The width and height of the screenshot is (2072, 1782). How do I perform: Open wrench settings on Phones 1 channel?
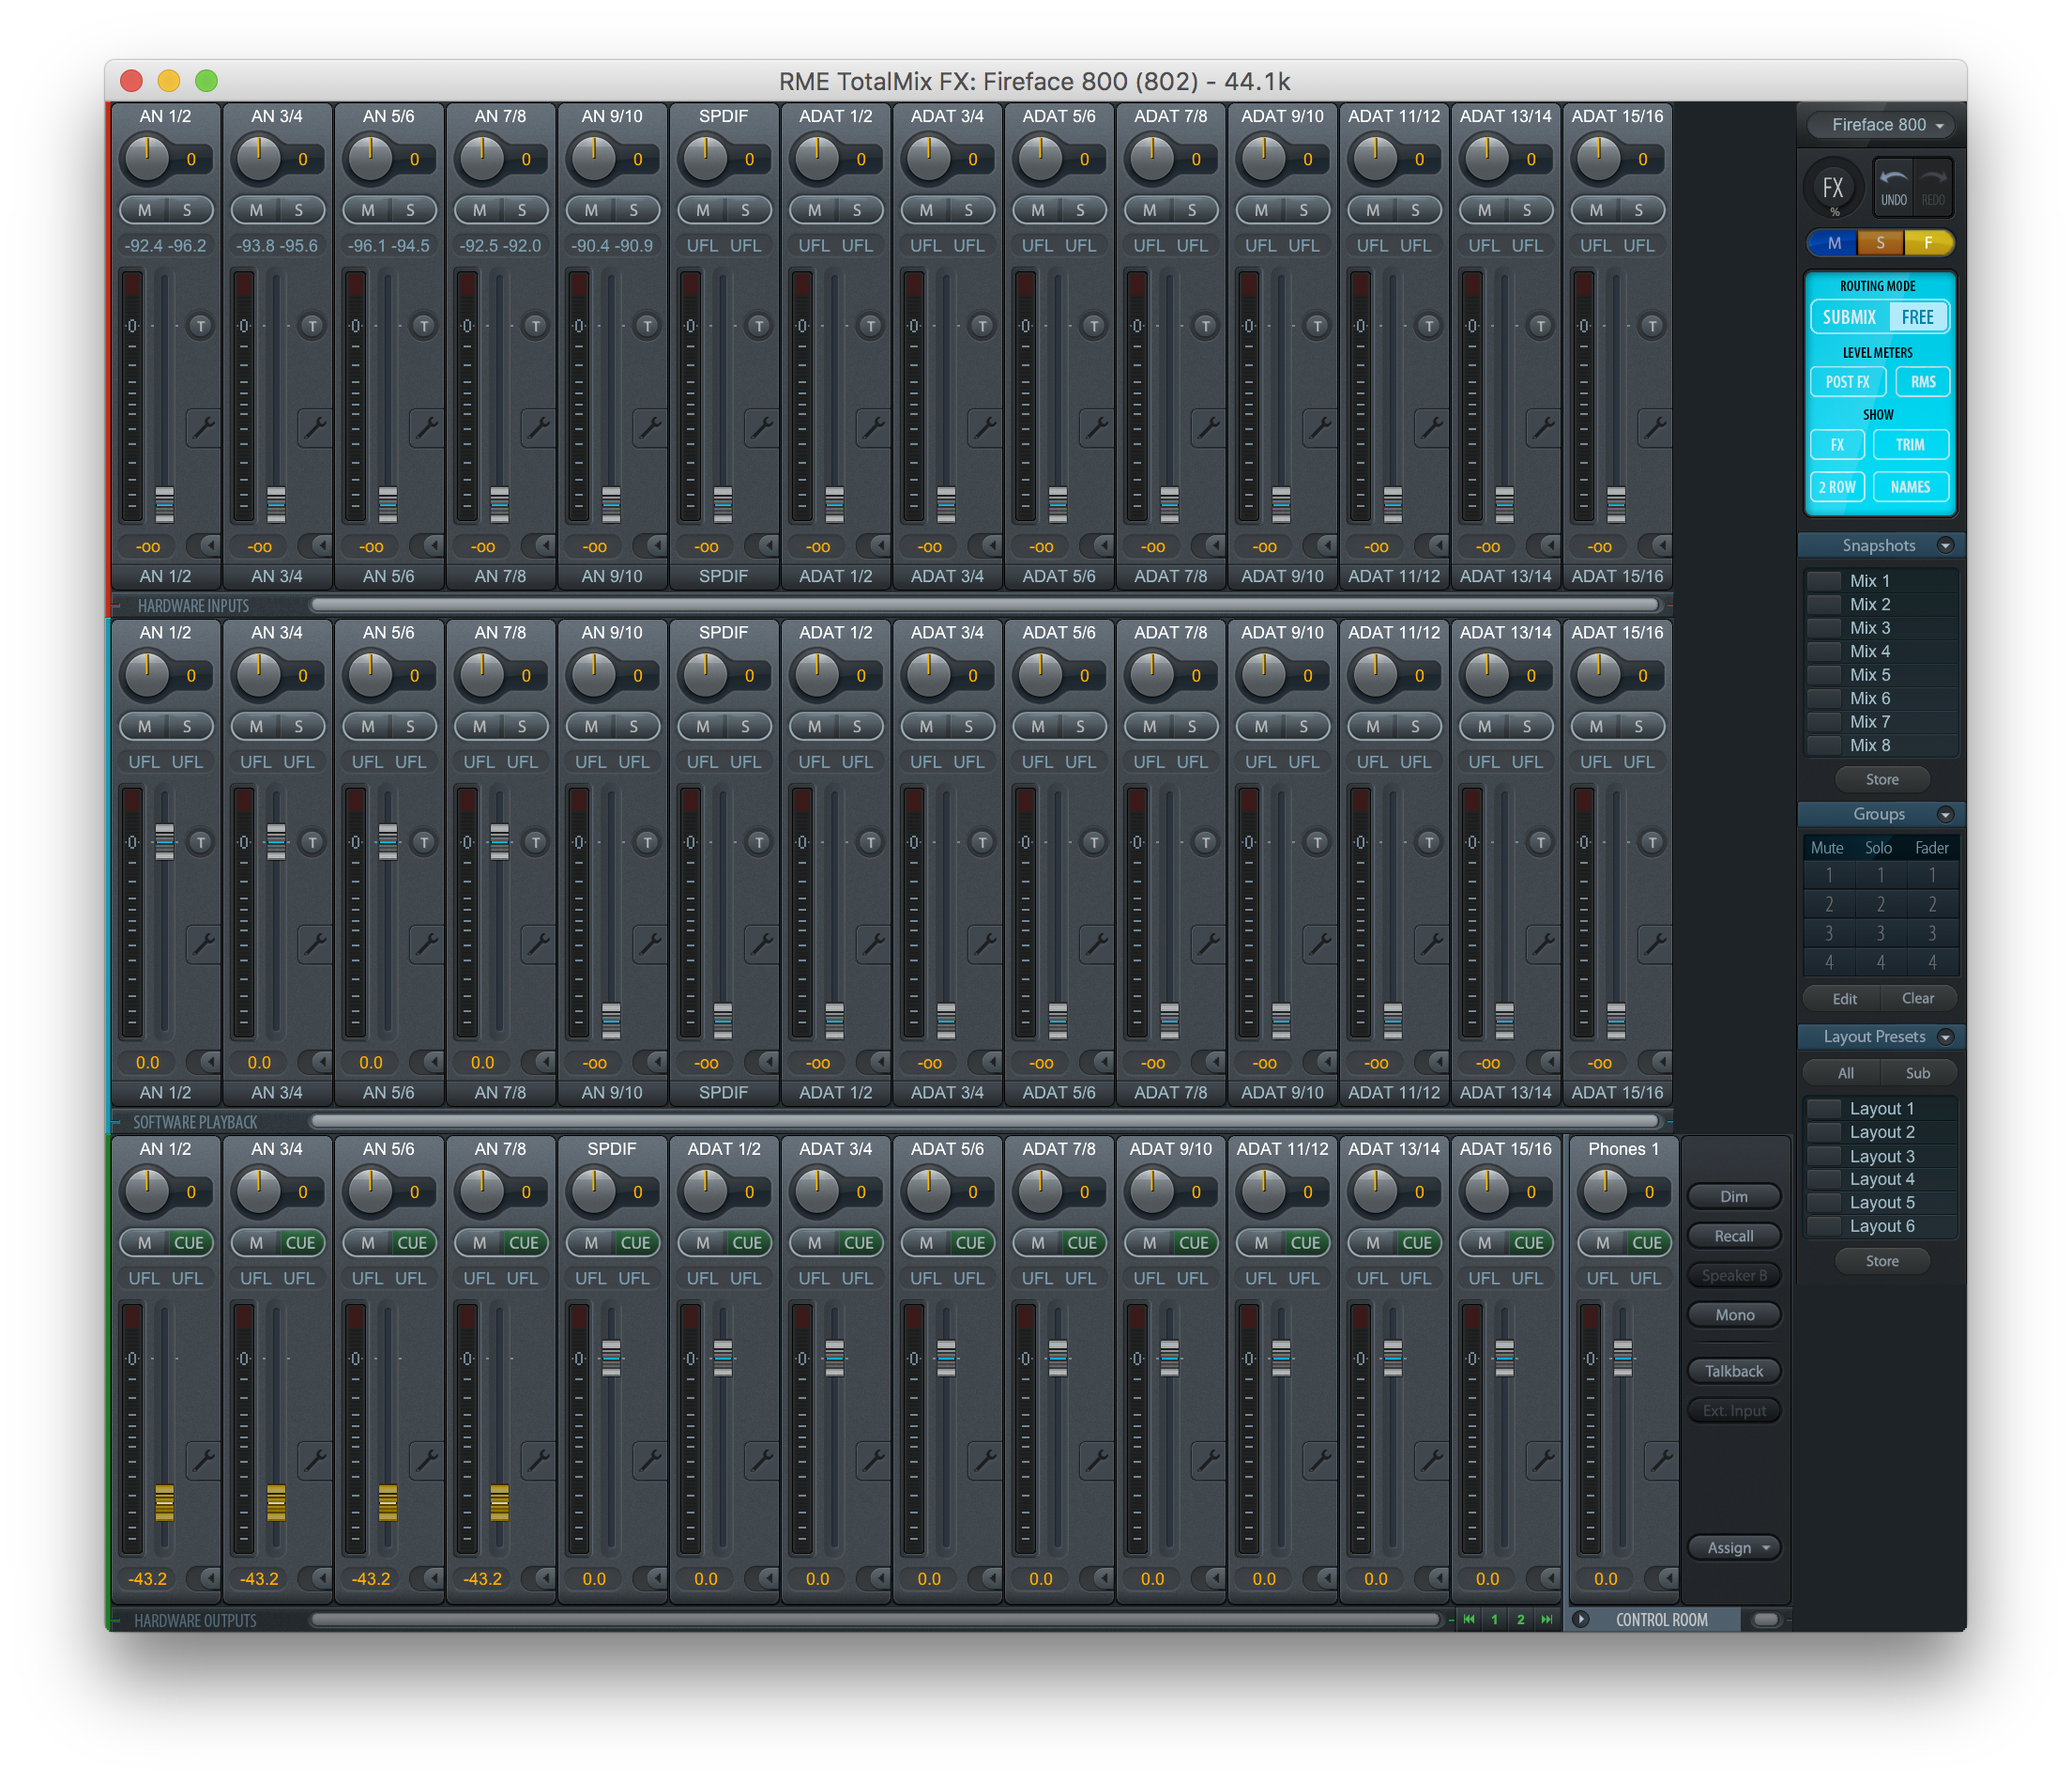1661,1461
